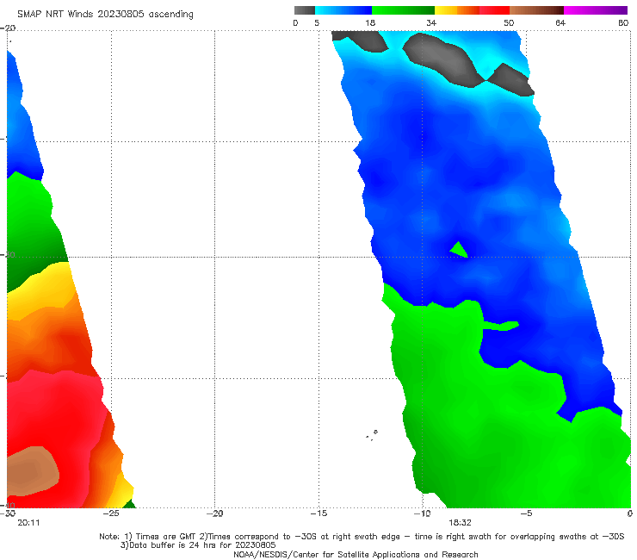Screen dimensions: 637x560
Task: Click the small green triangle in blue swath
Action: (x=459, y=249)
